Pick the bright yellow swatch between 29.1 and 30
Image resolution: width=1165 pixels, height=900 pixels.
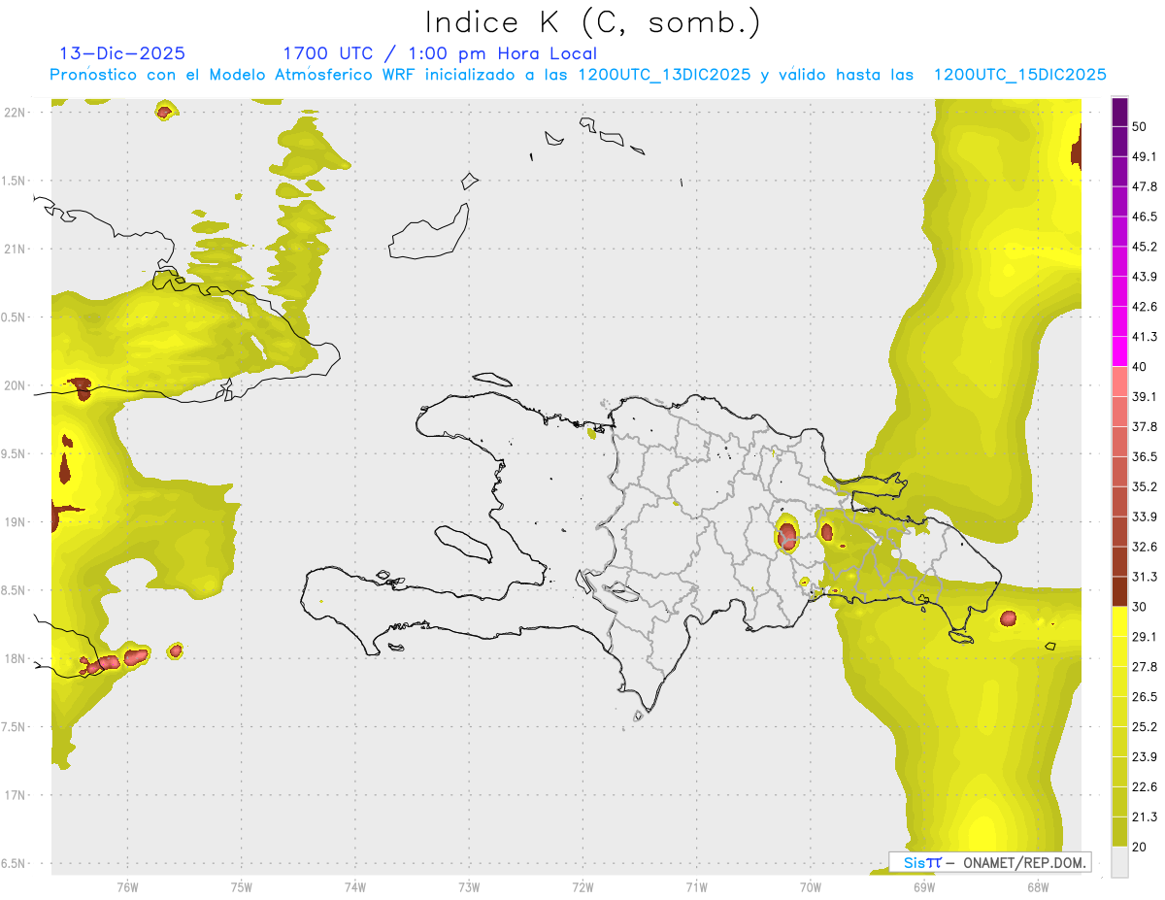coord(1120,621)
